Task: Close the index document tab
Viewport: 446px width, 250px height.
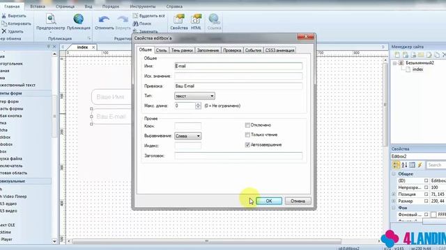Action: click(93, 47)
